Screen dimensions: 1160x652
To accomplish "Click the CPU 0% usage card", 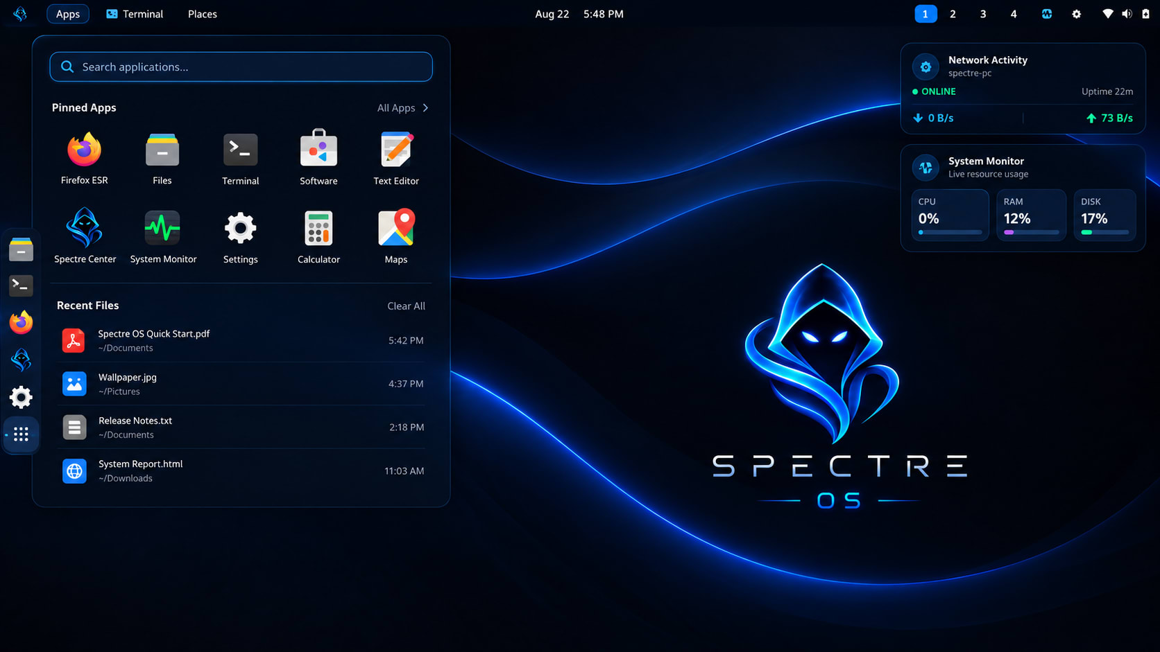I will click(950, 215).
